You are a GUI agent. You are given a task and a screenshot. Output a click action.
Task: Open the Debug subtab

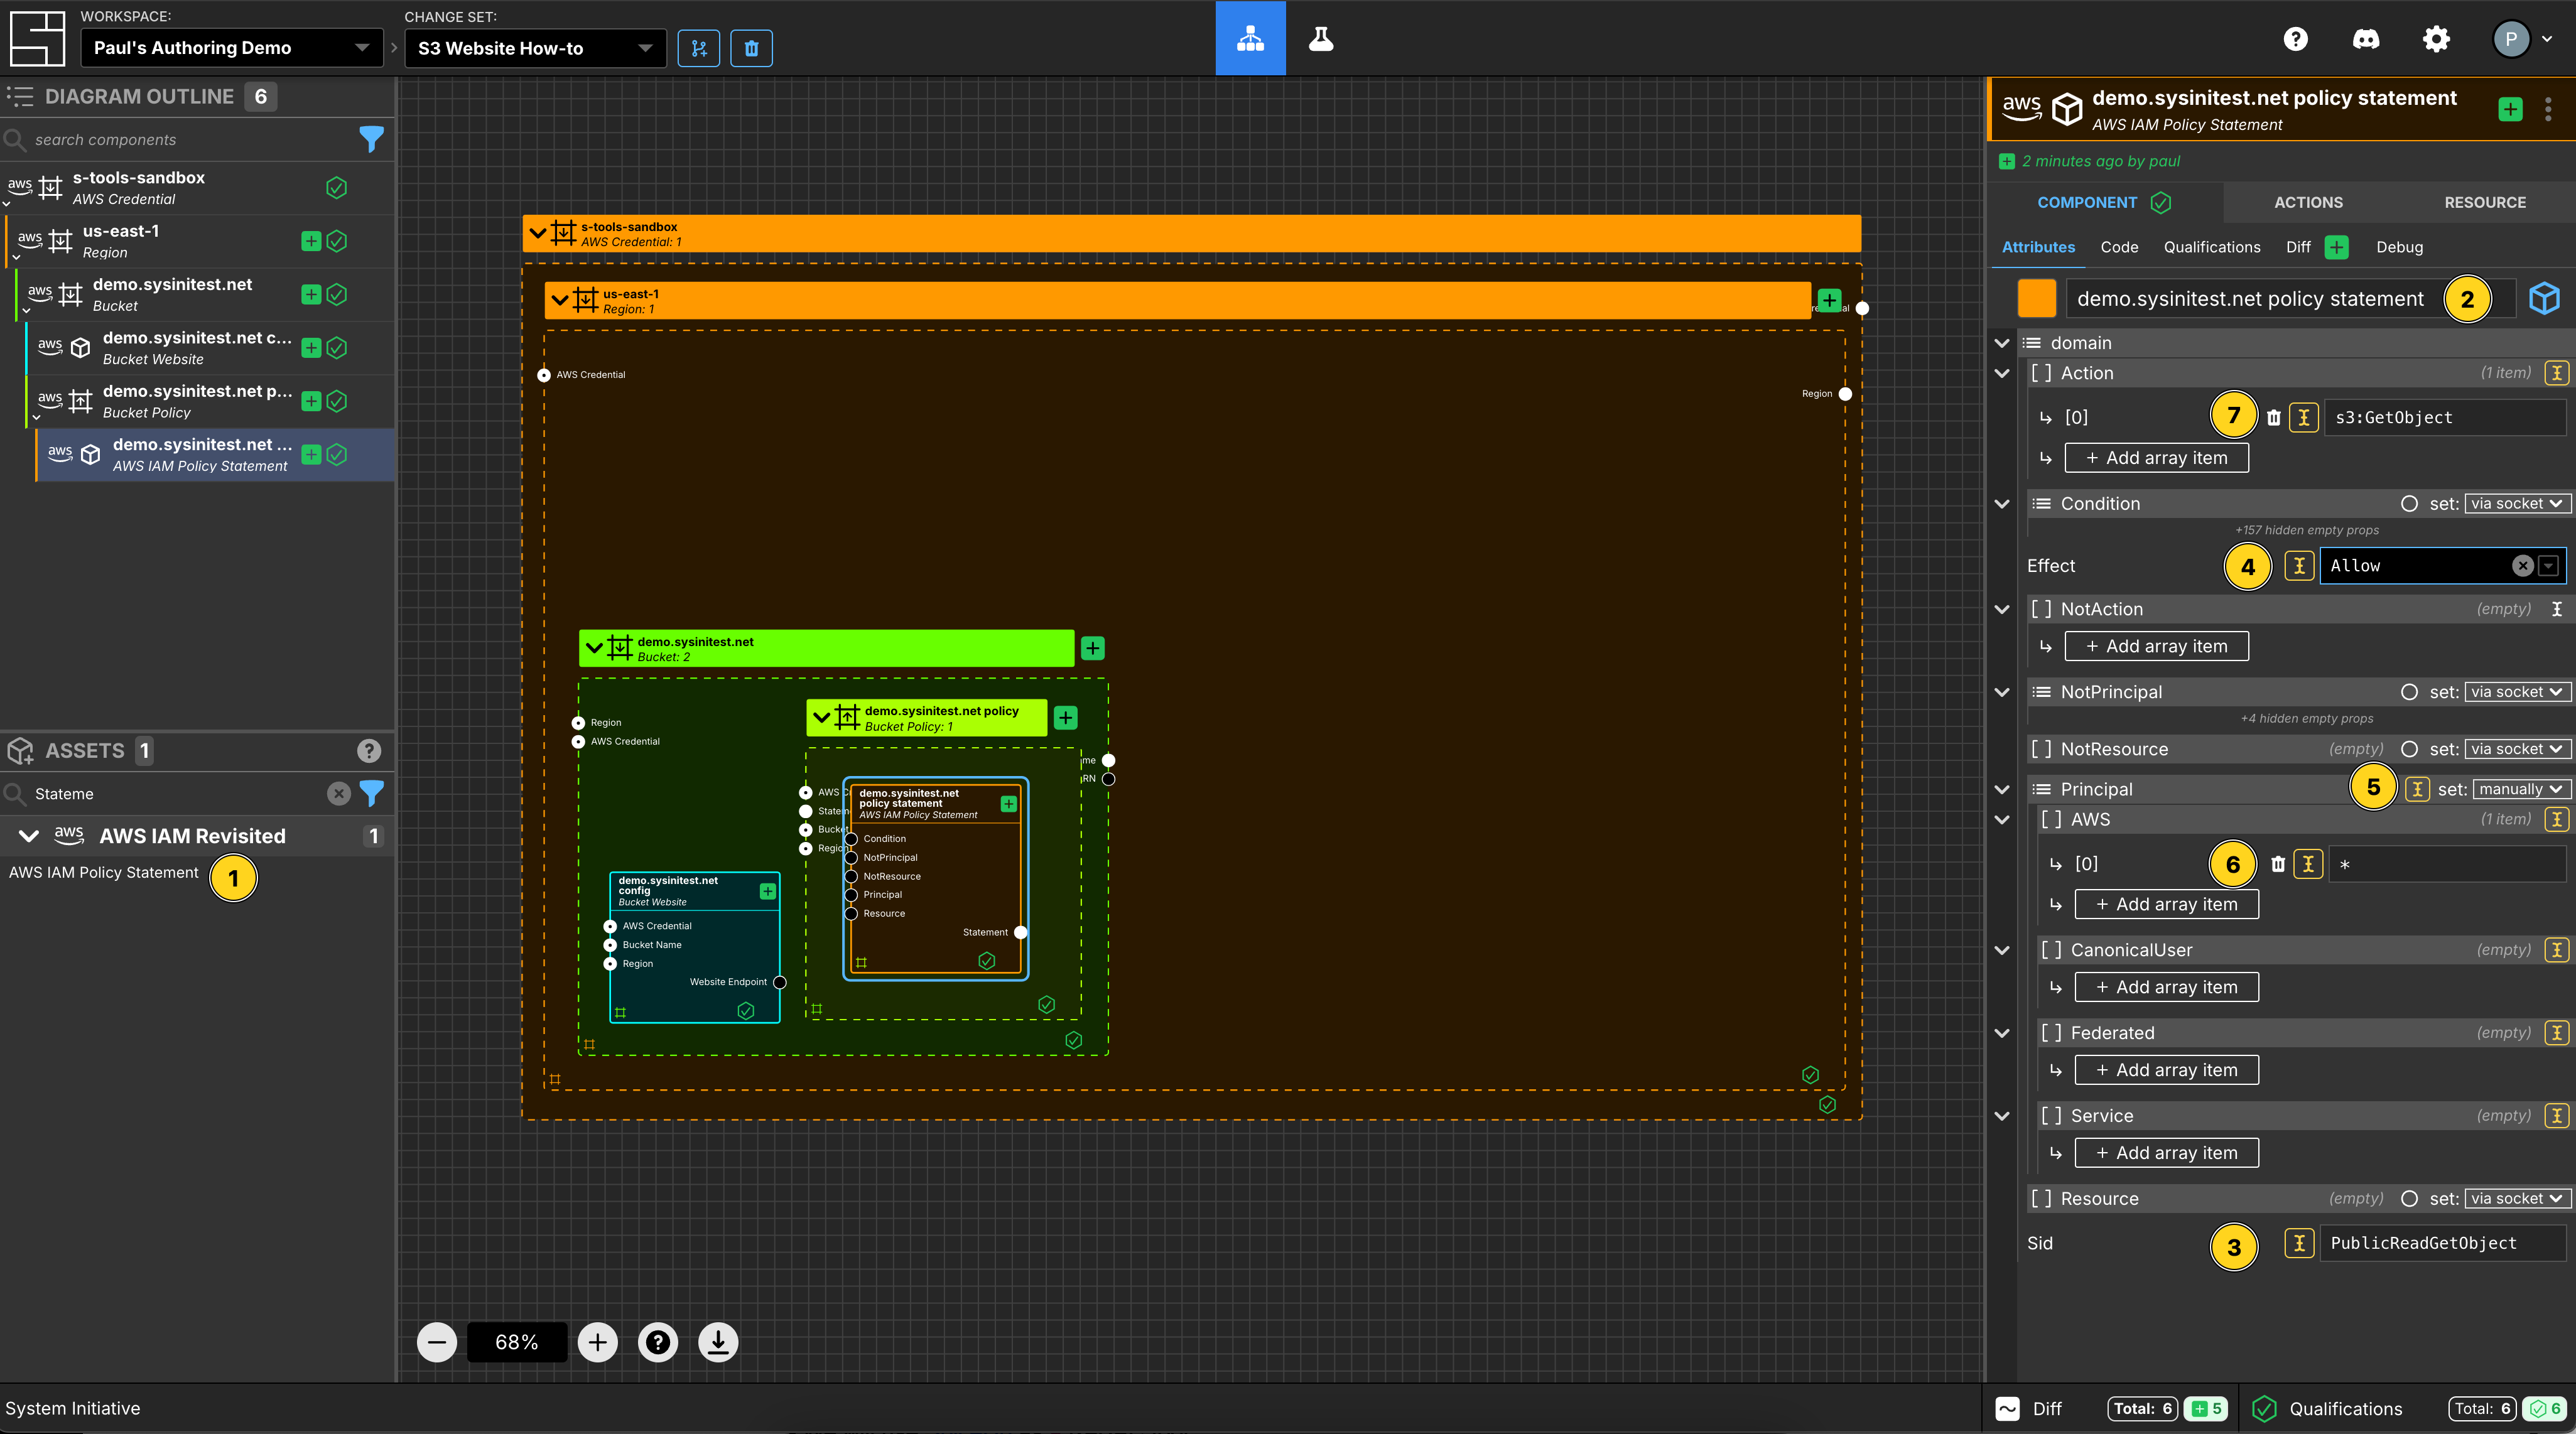point(2399,247)
